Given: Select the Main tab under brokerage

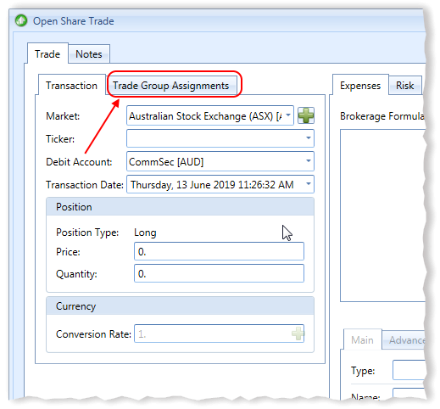Looking at the screenshot, I should click(x=362, y=339).
